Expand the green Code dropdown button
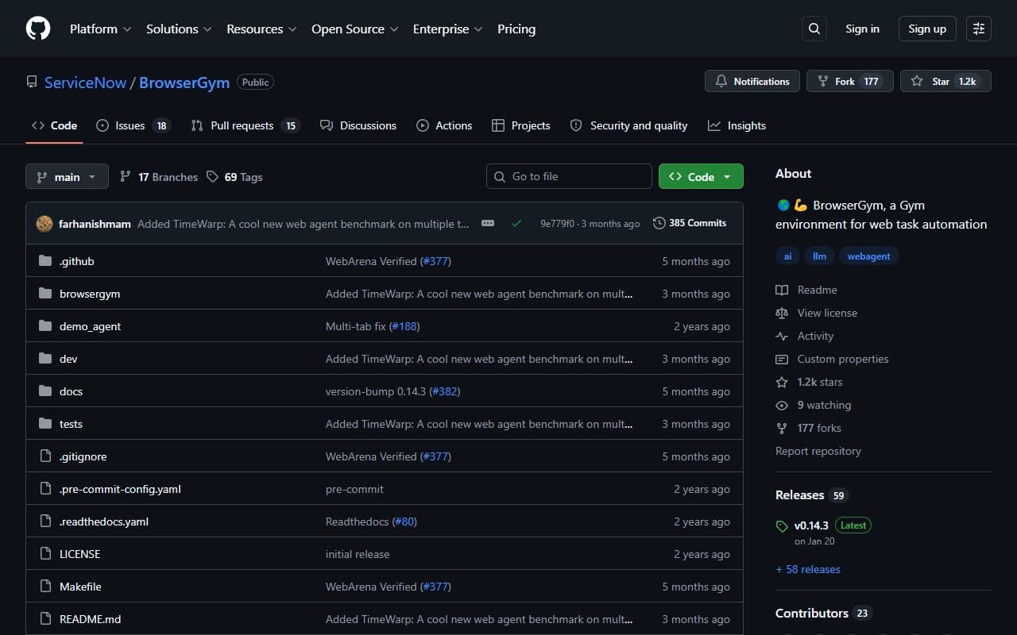 (x=701, y=176)
